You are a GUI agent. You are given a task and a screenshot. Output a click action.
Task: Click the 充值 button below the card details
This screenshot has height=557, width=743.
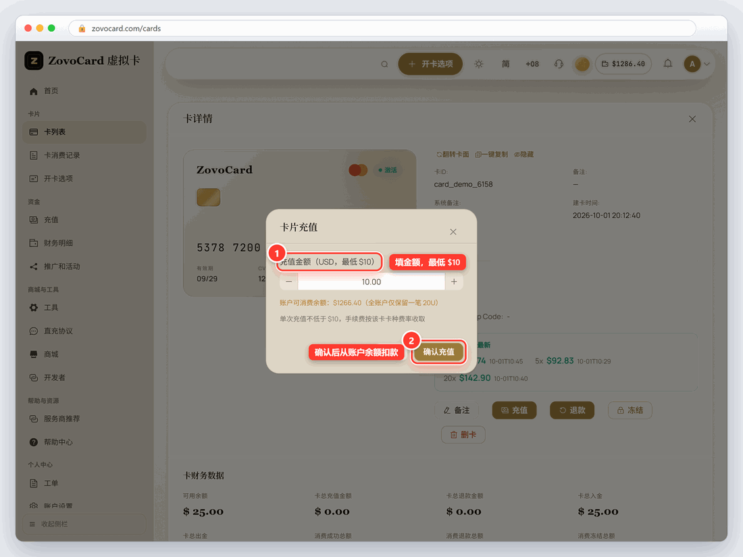(514, 410)
